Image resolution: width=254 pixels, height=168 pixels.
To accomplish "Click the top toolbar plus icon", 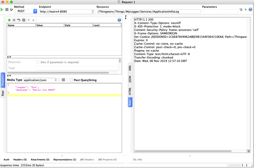I will [246, 9].
